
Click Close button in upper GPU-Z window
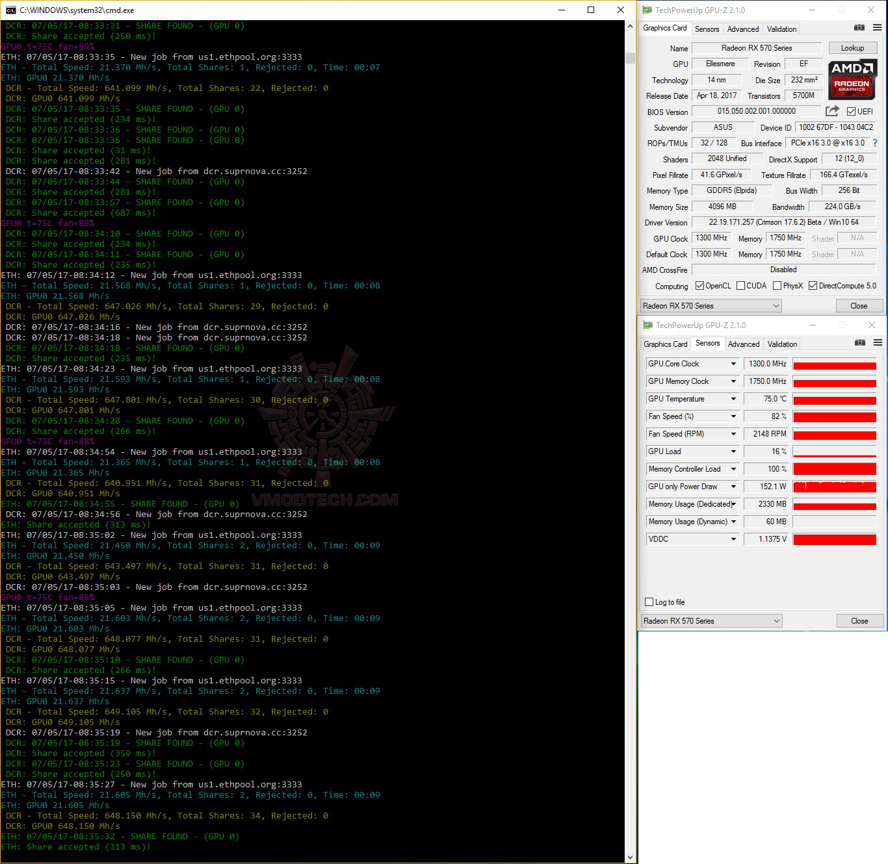pyautogui.click(x=859, y=306)
